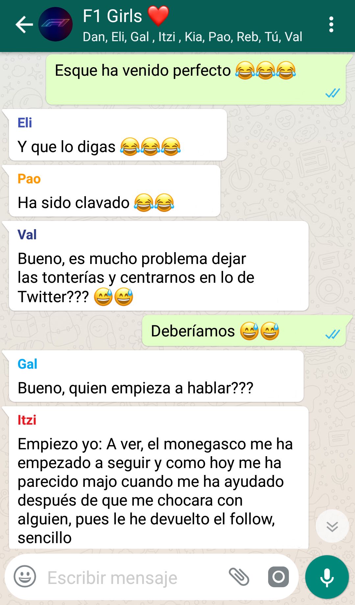
Task: Tap the paperclip attachment icon
Action: 239,577
